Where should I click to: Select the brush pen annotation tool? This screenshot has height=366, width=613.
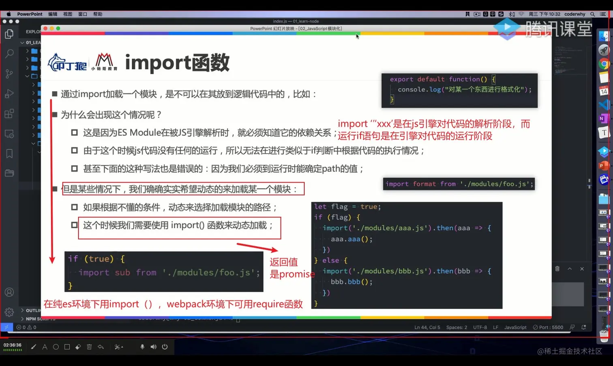point(34,347)
